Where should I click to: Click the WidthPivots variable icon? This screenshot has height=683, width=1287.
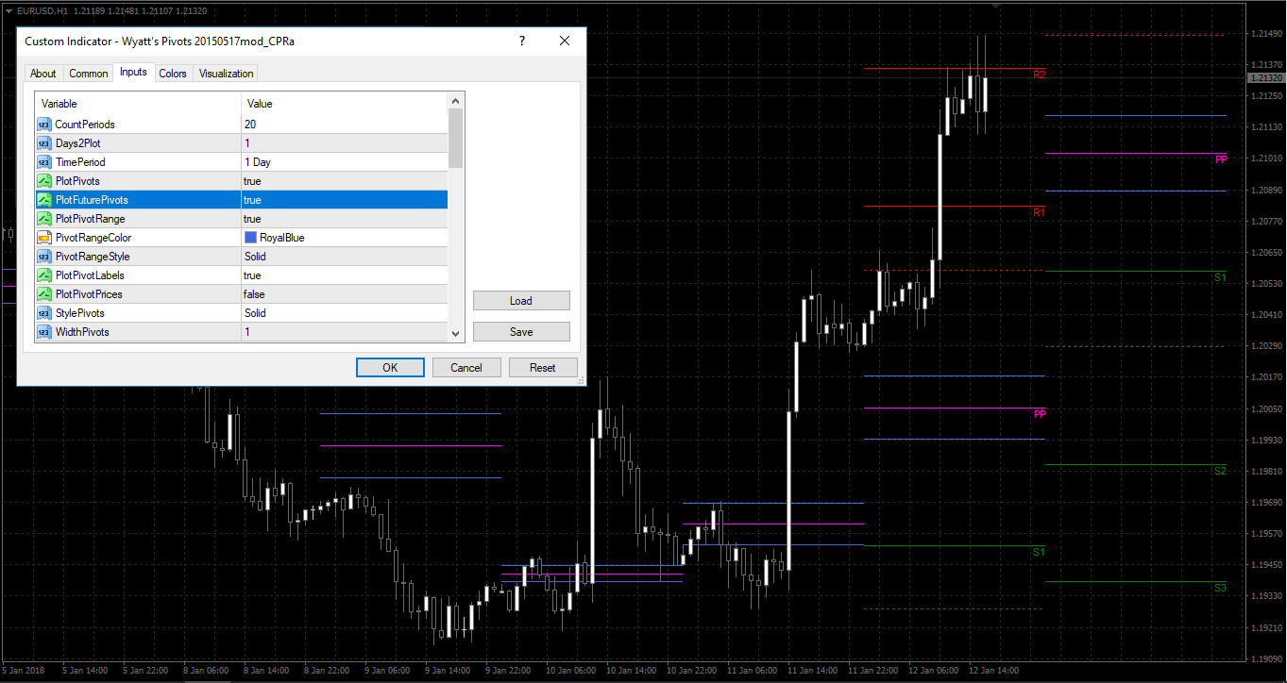[x=43, y=332]
